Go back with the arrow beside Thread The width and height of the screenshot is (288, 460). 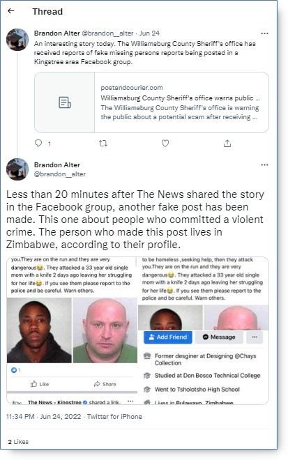pos(11,11)
